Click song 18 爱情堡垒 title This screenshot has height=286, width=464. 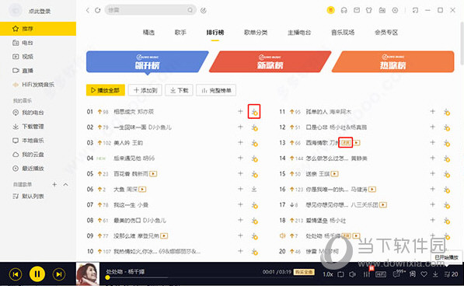(x=316, y=221)
